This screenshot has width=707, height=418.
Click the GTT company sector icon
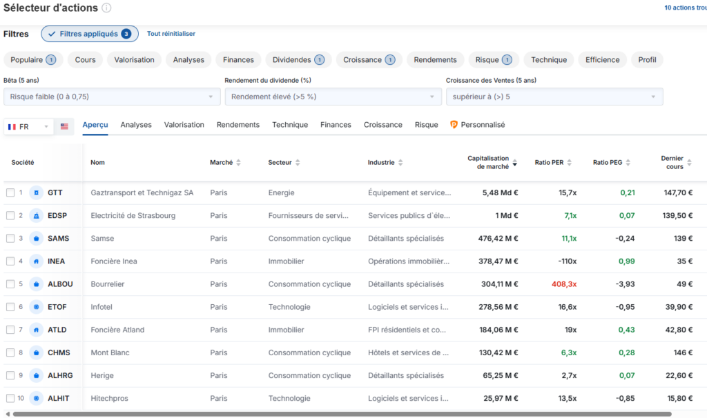point(37,193)
